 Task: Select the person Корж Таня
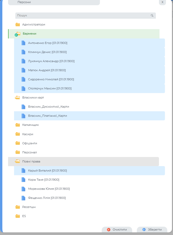point(44,180)
